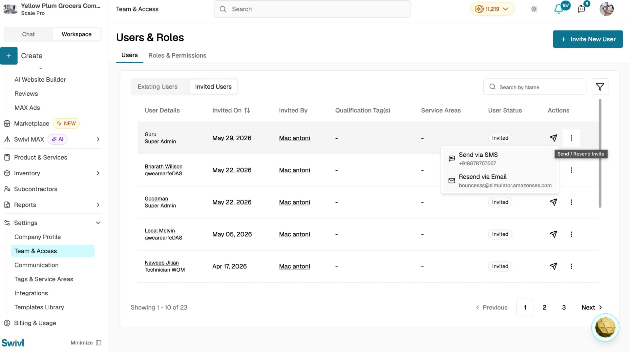
Task: Expand the Reports submenu
Action: tap(98, 205)
